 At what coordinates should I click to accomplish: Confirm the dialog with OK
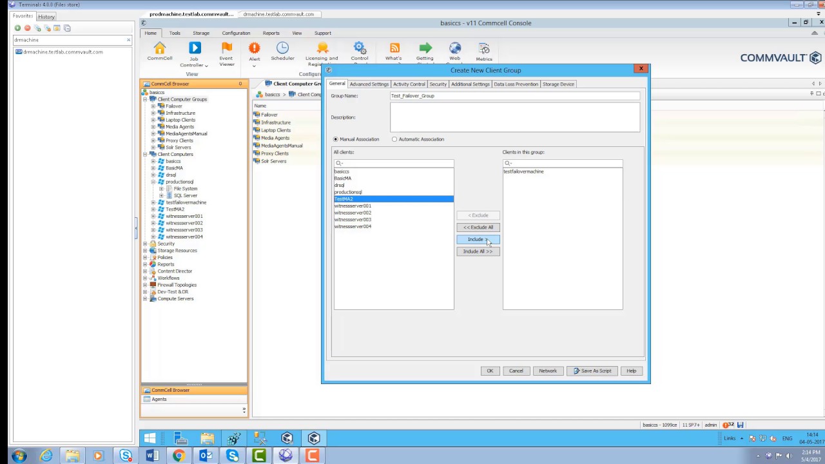[490, 371]
